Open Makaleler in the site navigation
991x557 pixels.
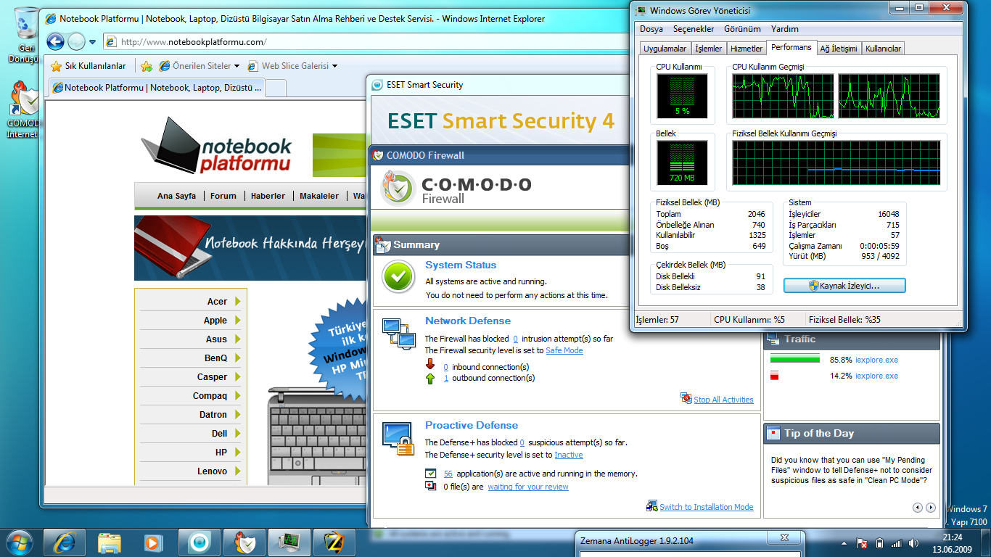click(319, 196)
